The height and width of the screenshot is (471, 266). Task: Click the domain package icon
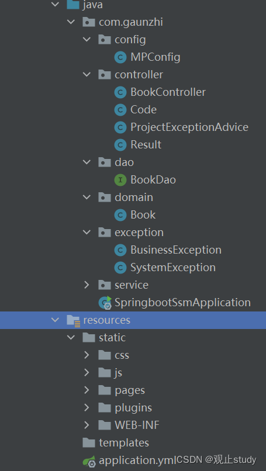pos(105,198)
